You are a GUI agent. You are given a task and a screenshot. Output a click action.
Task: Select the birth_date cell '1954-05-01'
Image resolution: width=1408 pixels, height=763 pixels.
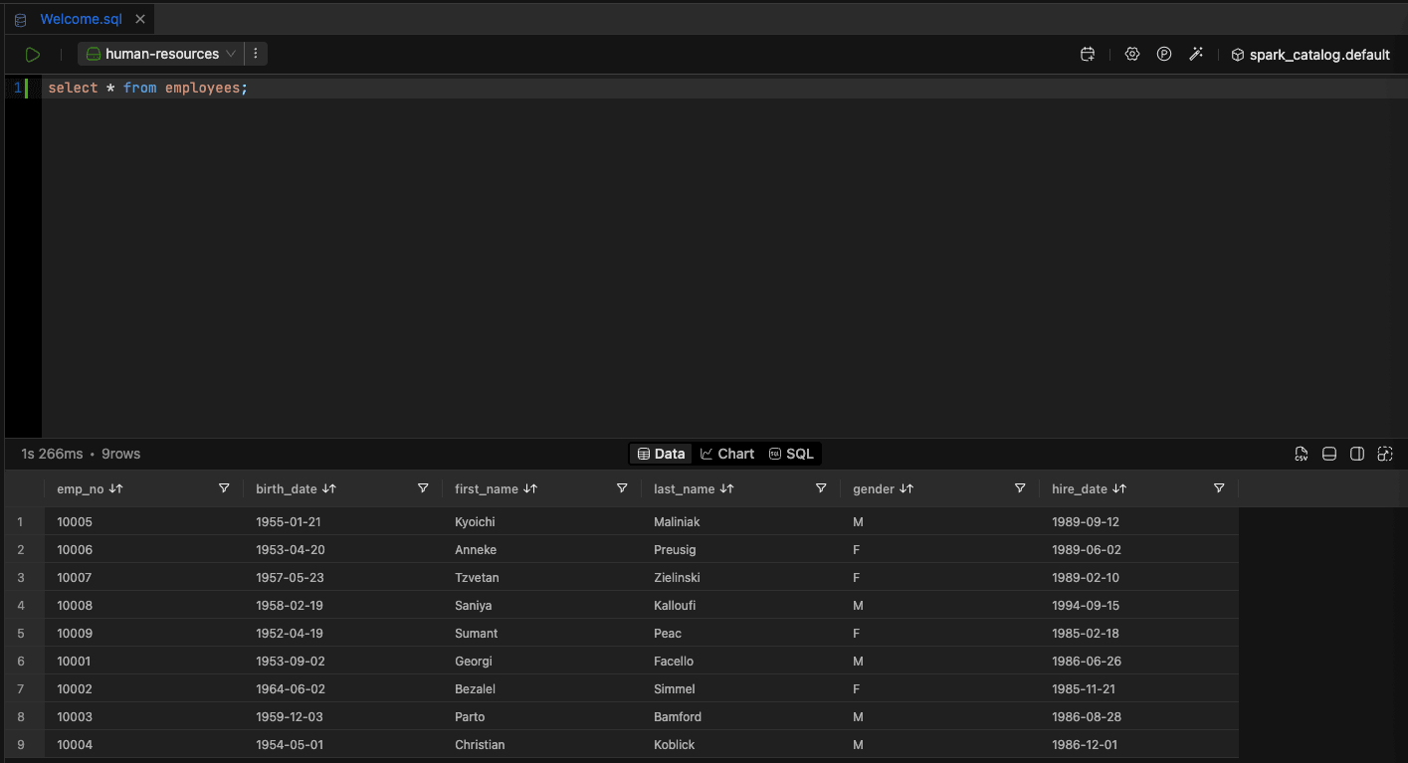pos(342,744)
